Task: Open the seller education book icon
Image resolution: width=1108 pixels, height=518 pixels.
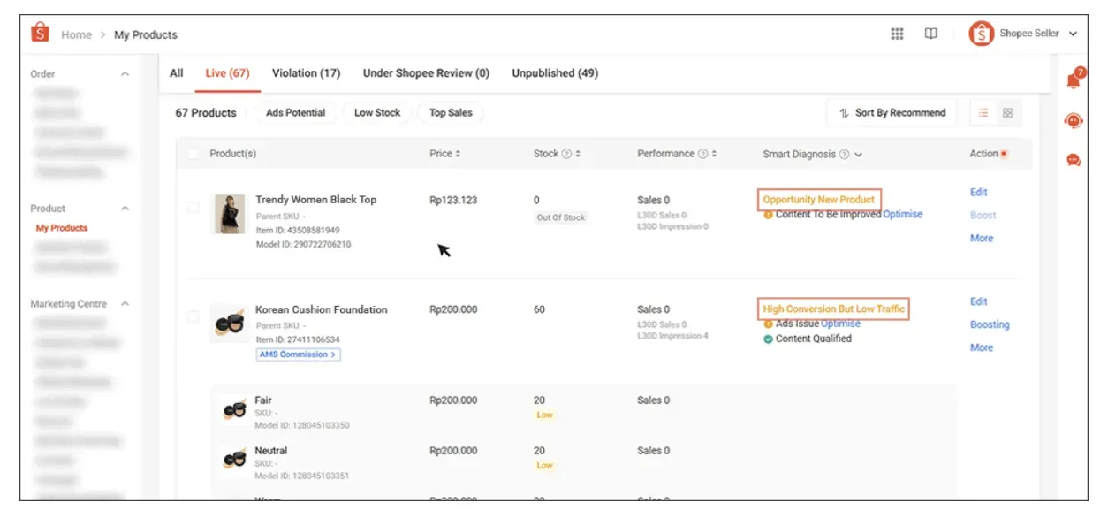Action: [930, 34]
